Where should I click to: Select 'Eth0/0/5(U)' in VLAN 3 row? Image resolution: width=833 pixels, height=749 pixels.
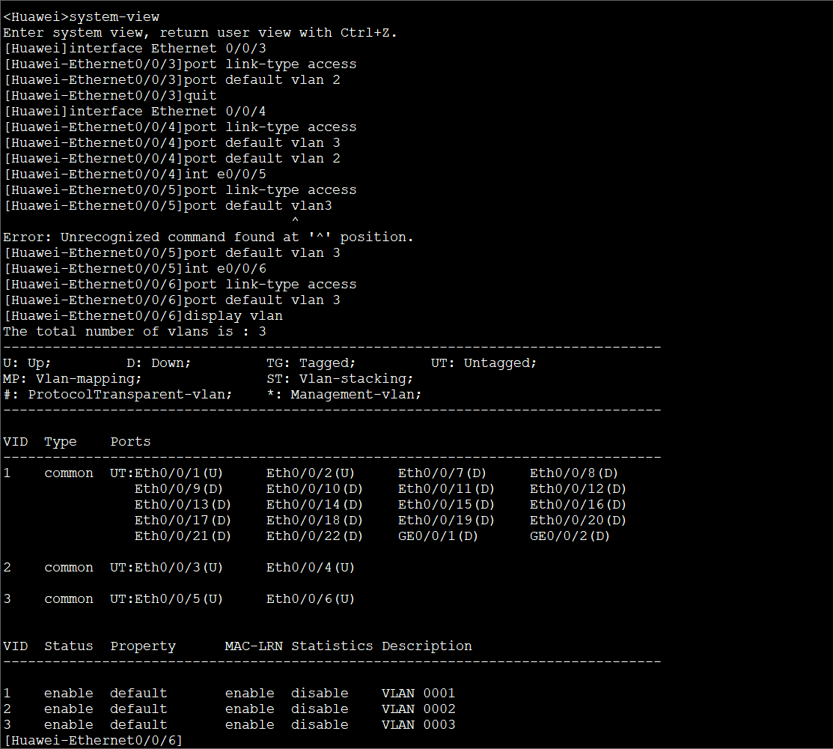tap(179, 599)
